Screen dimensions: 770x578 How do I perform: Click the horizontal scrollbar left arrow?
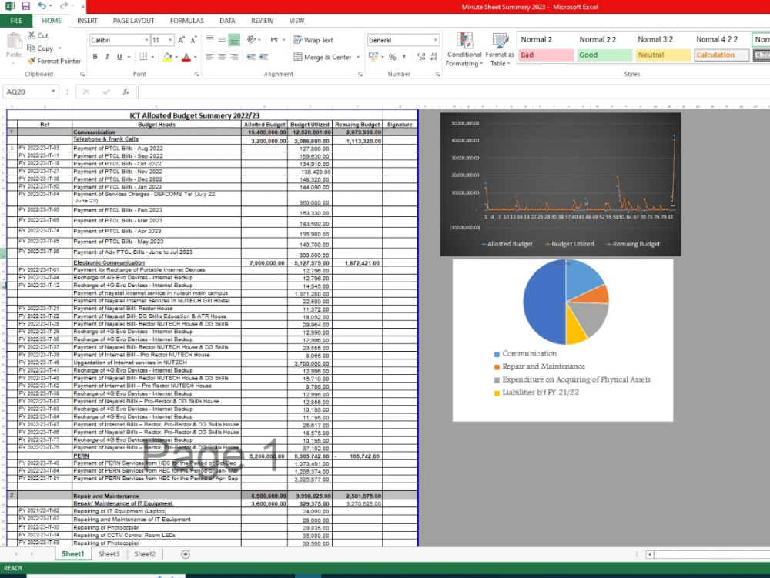(650, 554)
